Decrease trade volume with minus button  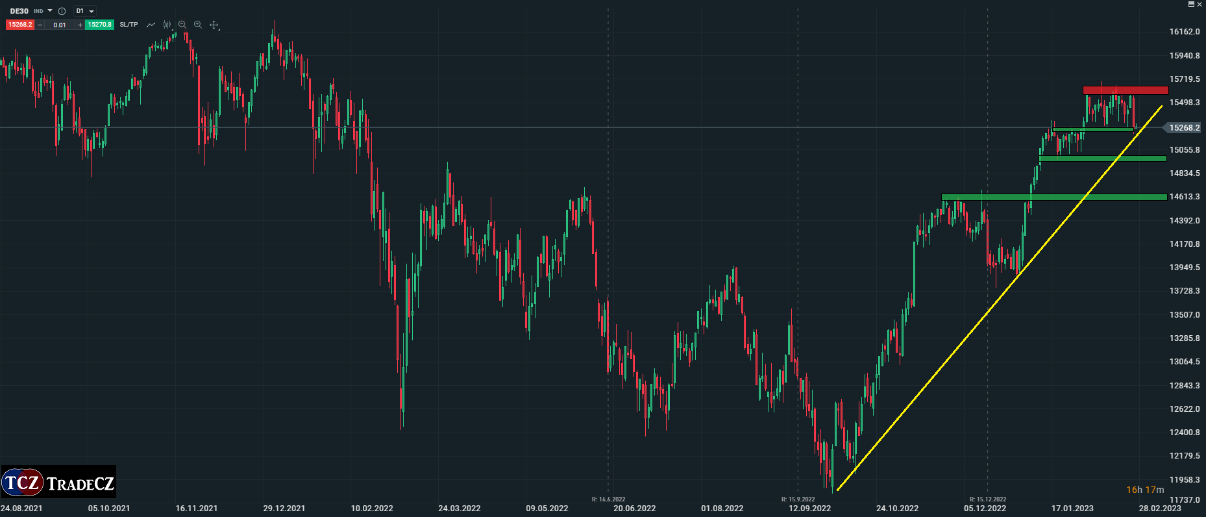(40, 25)
